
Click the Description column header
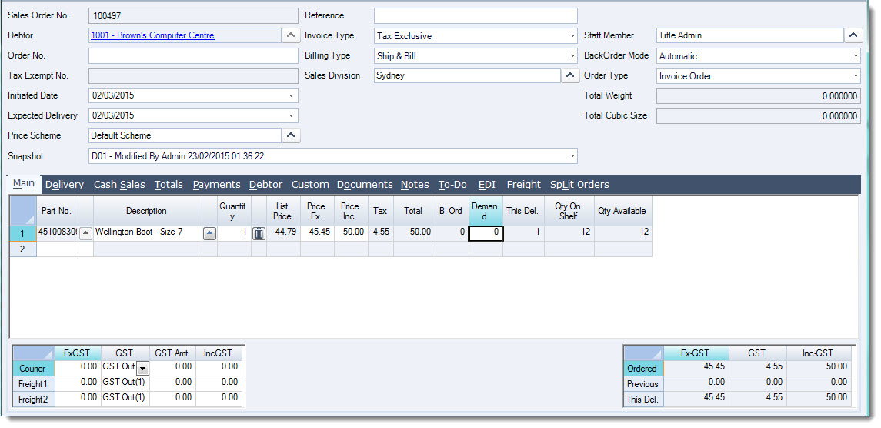(147, 211)
